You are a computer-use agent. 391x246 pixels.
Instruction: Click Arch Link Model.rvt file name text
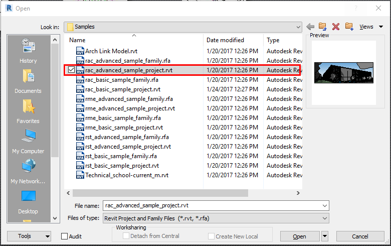pos(111,51)
